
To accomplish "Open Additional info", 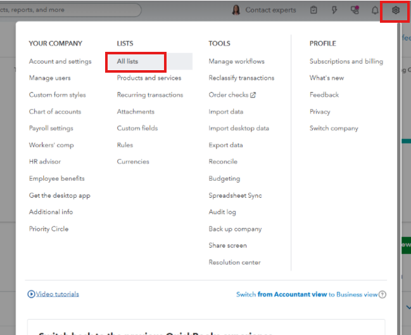I will point(51,212).
